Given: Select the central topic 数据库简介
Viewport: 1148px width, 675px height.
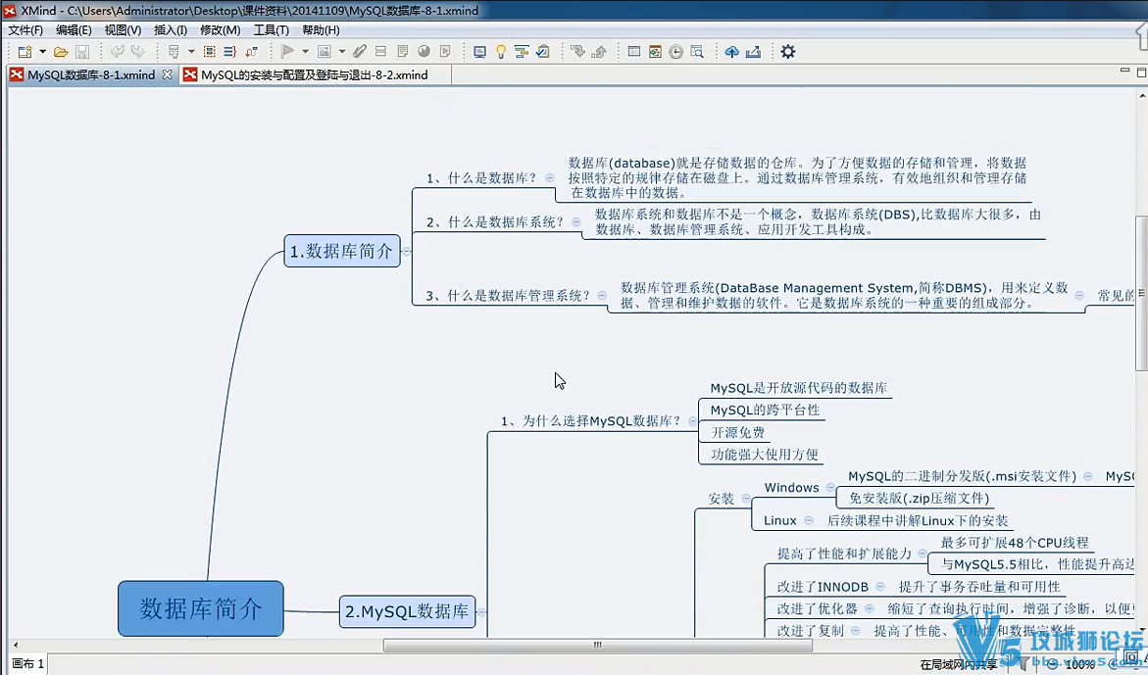Looking at the screenshot, I should pyautogui.click(x=201, y=608).
